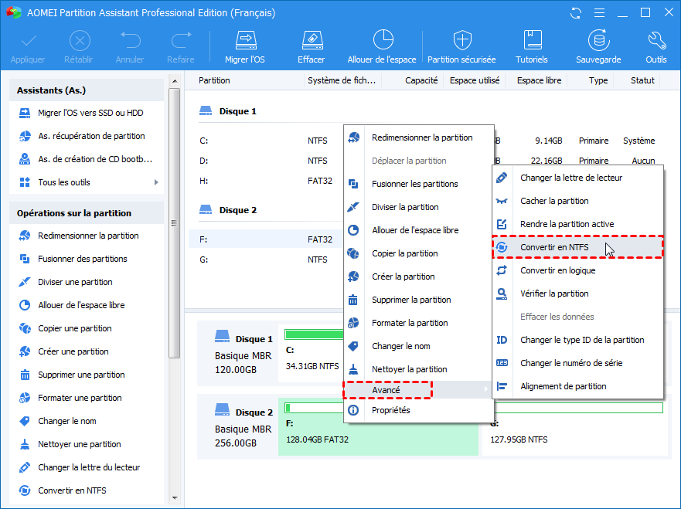The width and height of the screenshot is (681, 509).
Task: Click the Rétablir toolbar button
Action: (x=79, y=47)
